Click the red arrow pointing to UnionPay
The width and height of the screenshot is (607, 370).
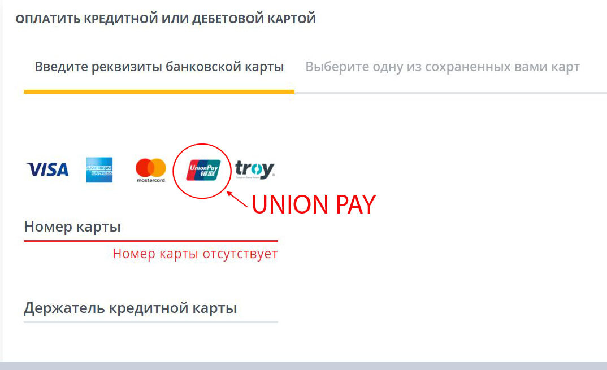pyautogui.click(x=237, y=200)
